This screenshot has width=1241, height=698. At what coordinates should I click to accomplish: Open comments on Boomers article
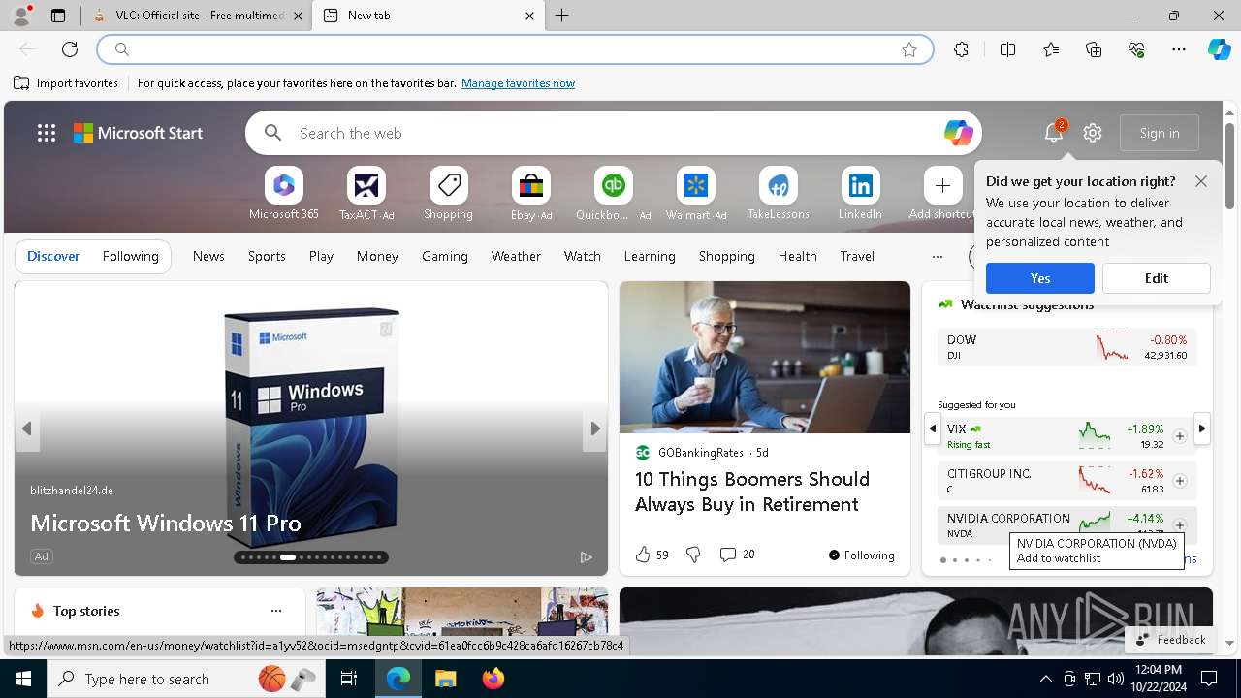coord(737,555)
